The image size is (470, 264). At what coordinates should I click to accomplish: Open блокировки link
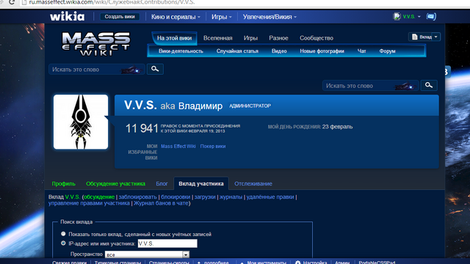(x=176, y=197)
